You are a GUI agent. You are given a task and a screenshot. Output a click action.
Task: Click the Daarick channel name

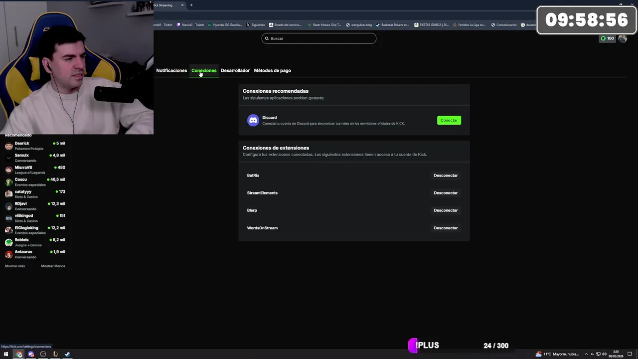(22, 143)
